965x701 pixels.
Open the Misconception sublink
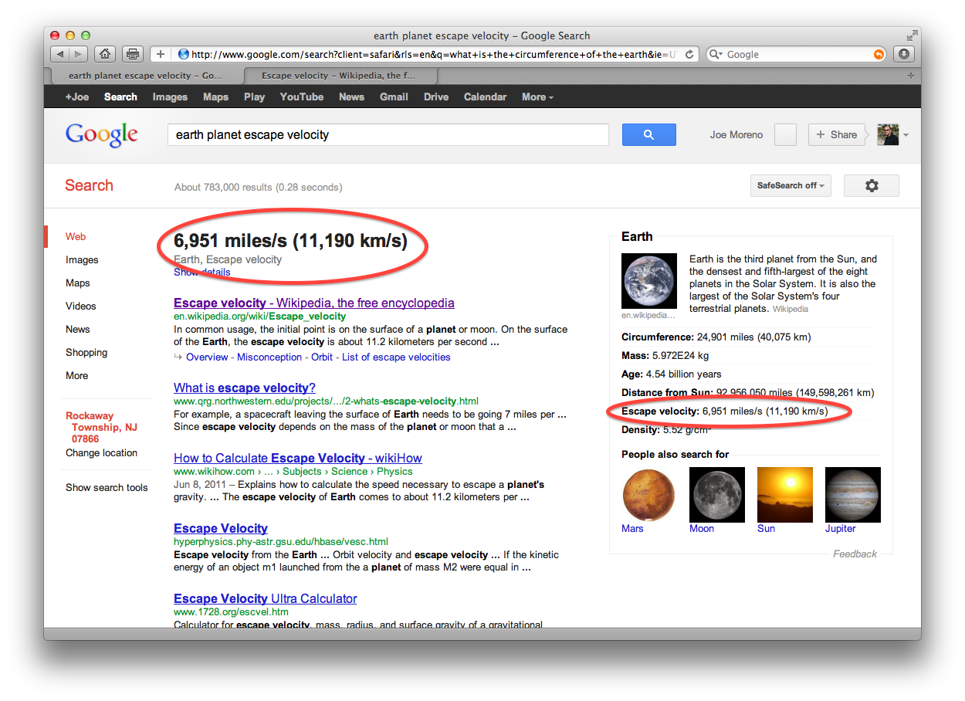click(x=269, y=357)
